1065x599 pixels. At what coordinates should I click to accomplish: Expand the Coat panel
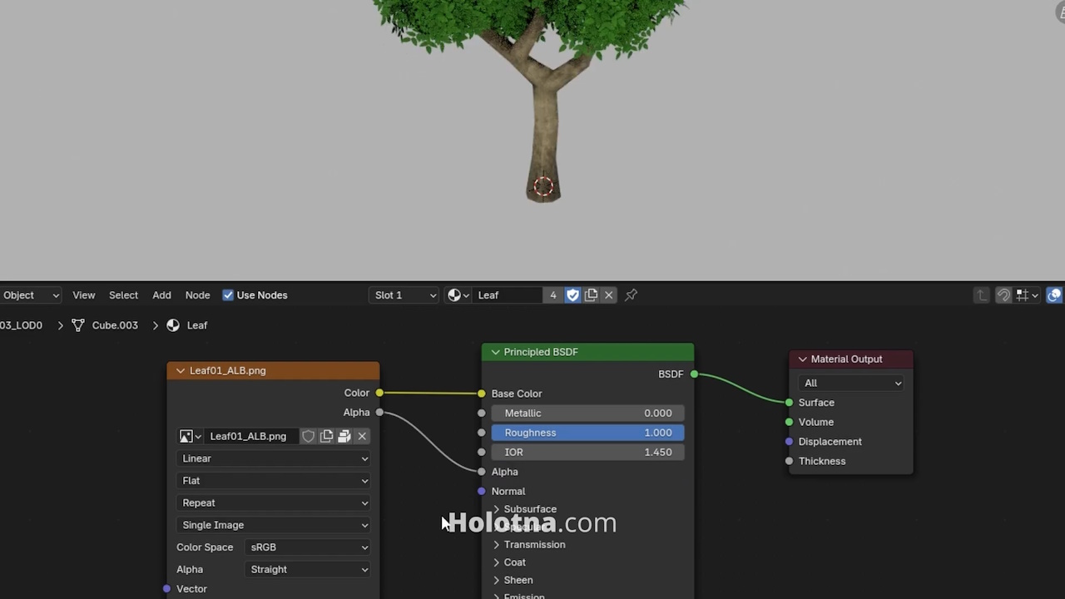pos(497,562)
